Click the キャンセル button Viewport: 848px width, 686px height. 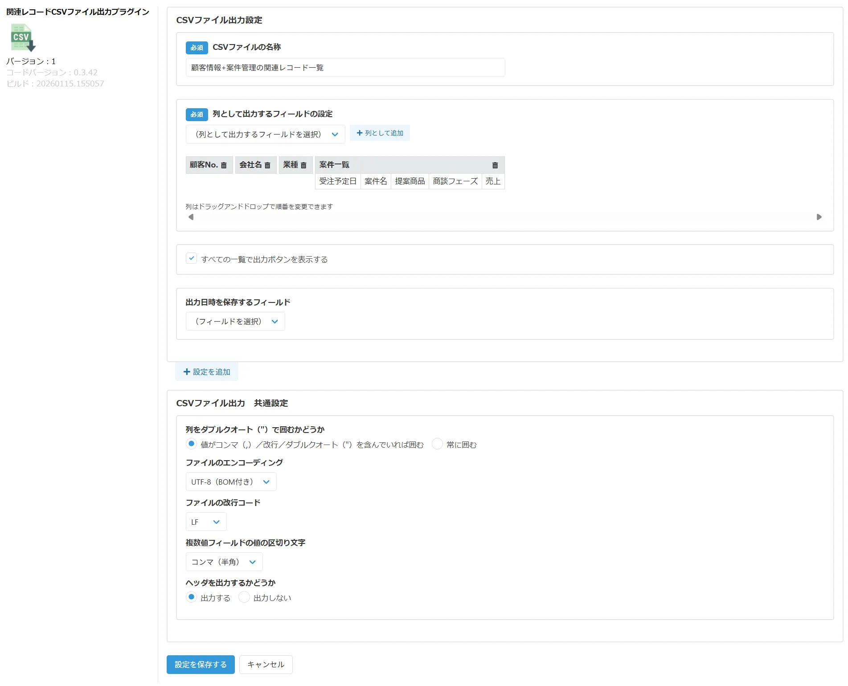point(266,664)
